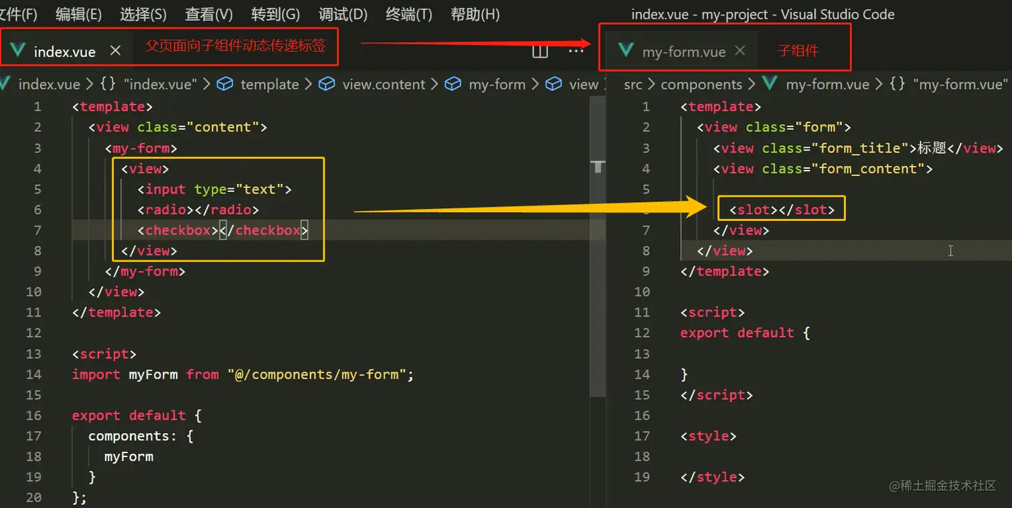This screenshot has width=1012, height=508.
Task: Select the {} "my-form.vue" symbol breadcrumb
Action: tap(948, 84)
